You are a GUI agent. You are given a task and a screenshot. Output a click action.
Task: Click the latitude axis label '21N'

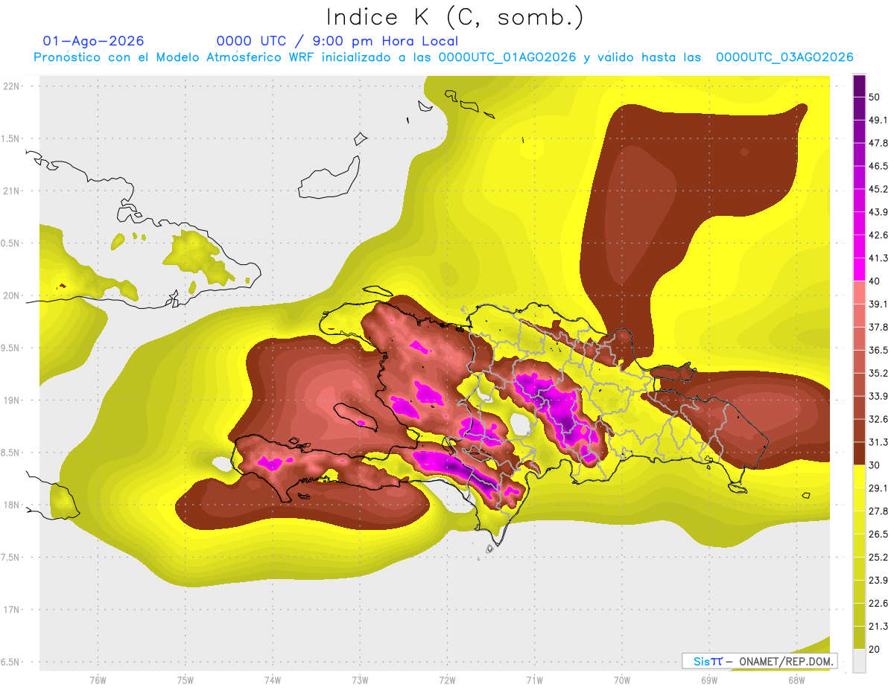coord(11,191)
